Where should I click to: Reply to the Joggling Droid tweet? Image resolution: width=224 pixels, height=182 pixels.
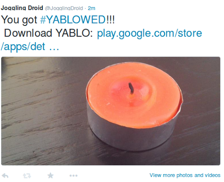coord(5,175)
